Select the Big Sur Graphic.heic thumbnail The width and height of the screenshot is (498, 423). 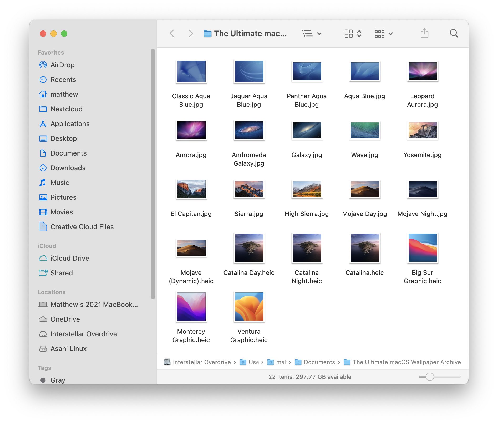pyautogui.click(x=422, y=248)
